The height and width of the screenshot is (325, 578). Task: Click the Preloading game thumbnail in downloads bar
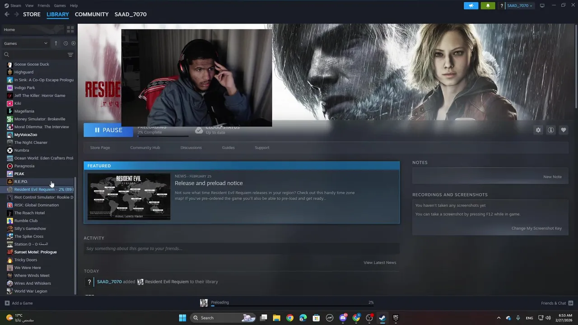(x=204, y=302)
